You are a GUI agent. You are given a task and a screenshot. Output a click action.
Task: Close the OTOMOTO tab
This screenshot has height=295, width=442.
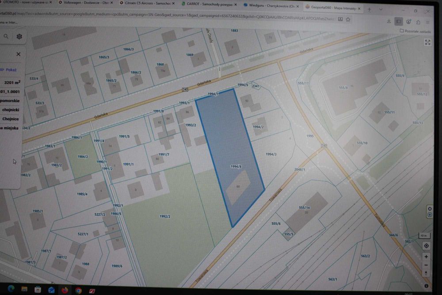51,2
